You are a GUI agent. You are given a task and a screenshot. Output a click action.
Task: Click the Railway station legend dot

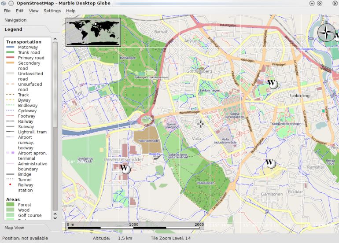point(10,184)
